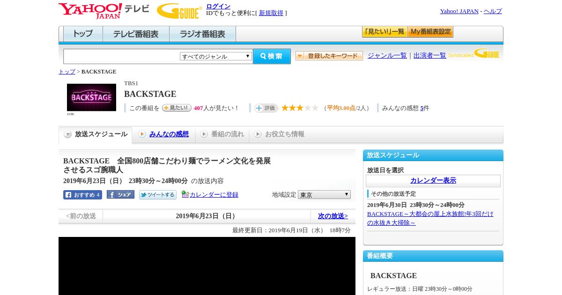Click the episode title about ラーメン文化
This screenshot has width=562, height=295.
pos(167,165)
